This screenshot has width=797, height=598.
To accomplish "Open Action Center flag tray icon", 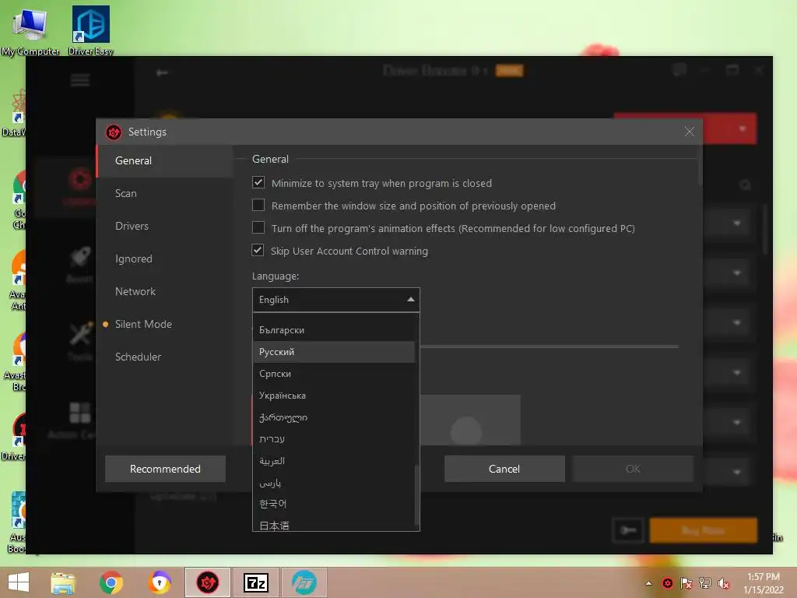I will 686,583.
